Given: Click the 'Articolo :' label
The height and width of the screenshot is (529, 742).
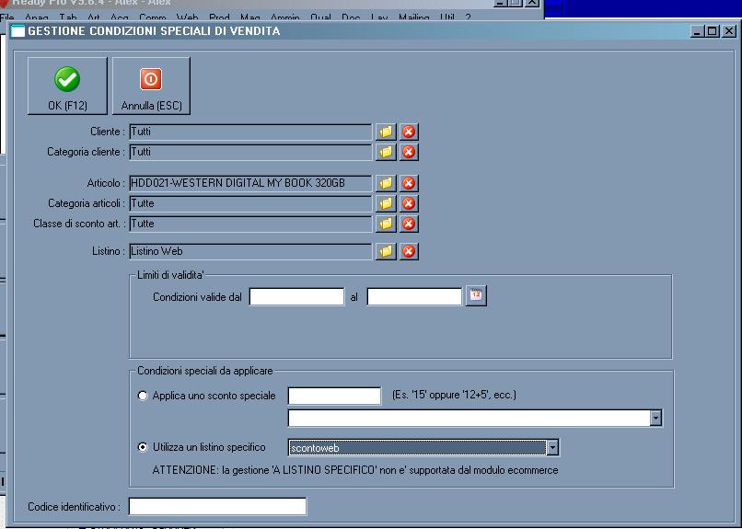Looking at the screenshot, I should 106,183.
